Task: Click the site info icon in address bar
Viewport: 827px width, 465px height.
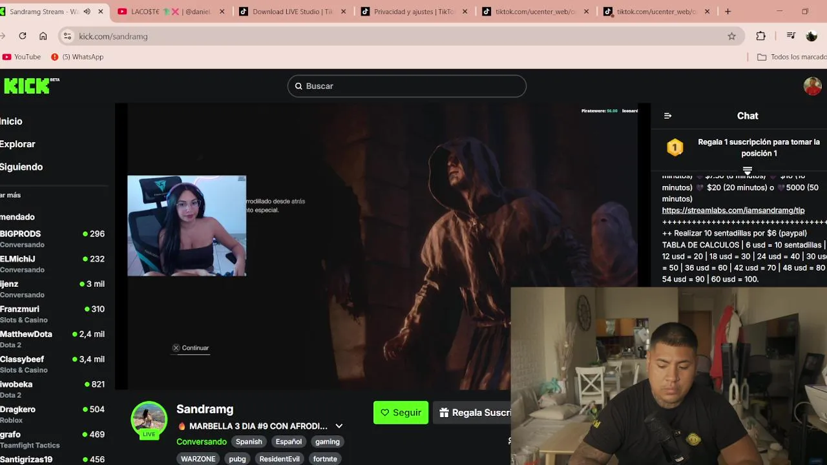Action: 67,36
